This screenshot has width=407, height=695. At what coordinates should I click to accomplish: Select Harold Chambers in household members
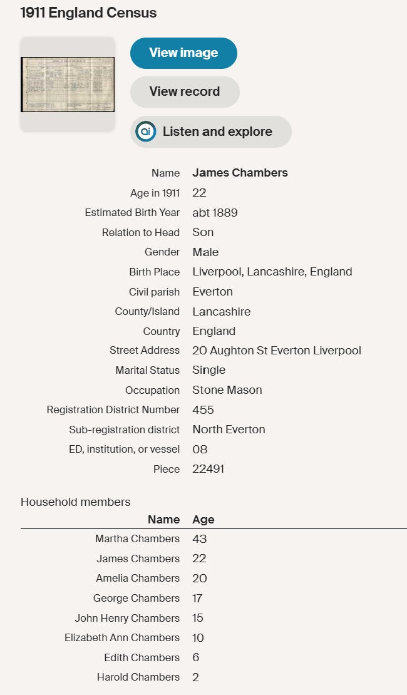(x=138, y=677)
